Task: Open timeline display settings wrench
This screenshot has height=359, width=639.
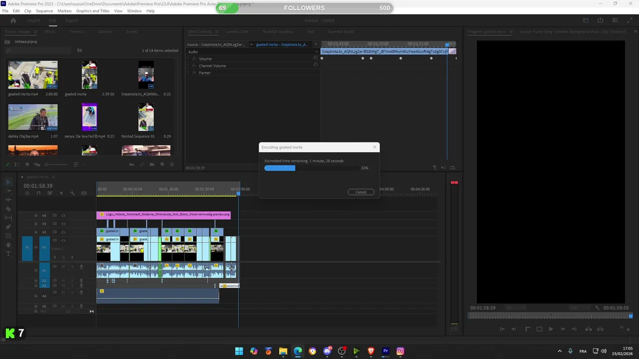Action: point(72,193)
